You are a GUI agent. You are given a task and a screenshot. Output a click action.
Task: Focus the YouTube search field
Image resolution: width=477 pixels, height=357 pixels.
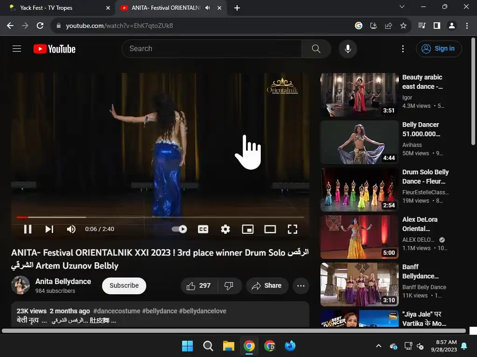click(x=212, y=48)
